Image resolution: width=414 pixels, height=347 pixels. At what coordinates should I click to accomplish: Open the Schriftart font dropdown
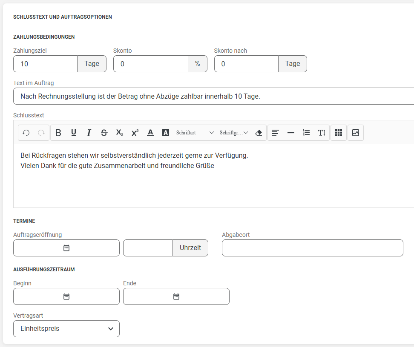(x=195, y=133)
